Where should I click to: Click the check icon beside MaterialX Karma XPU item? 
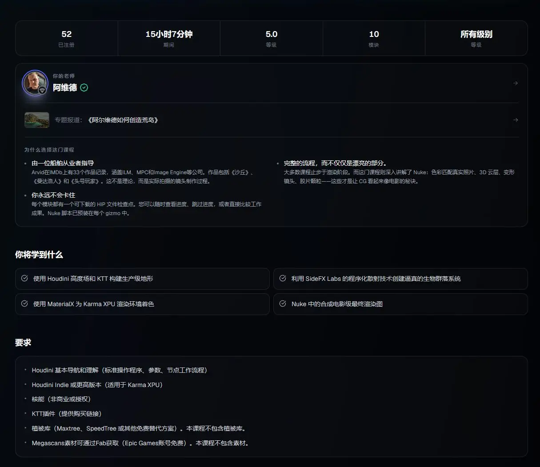(x=25, y=303)
